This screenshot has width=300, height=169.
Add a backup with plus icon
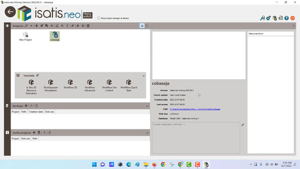tap(26, 106)
